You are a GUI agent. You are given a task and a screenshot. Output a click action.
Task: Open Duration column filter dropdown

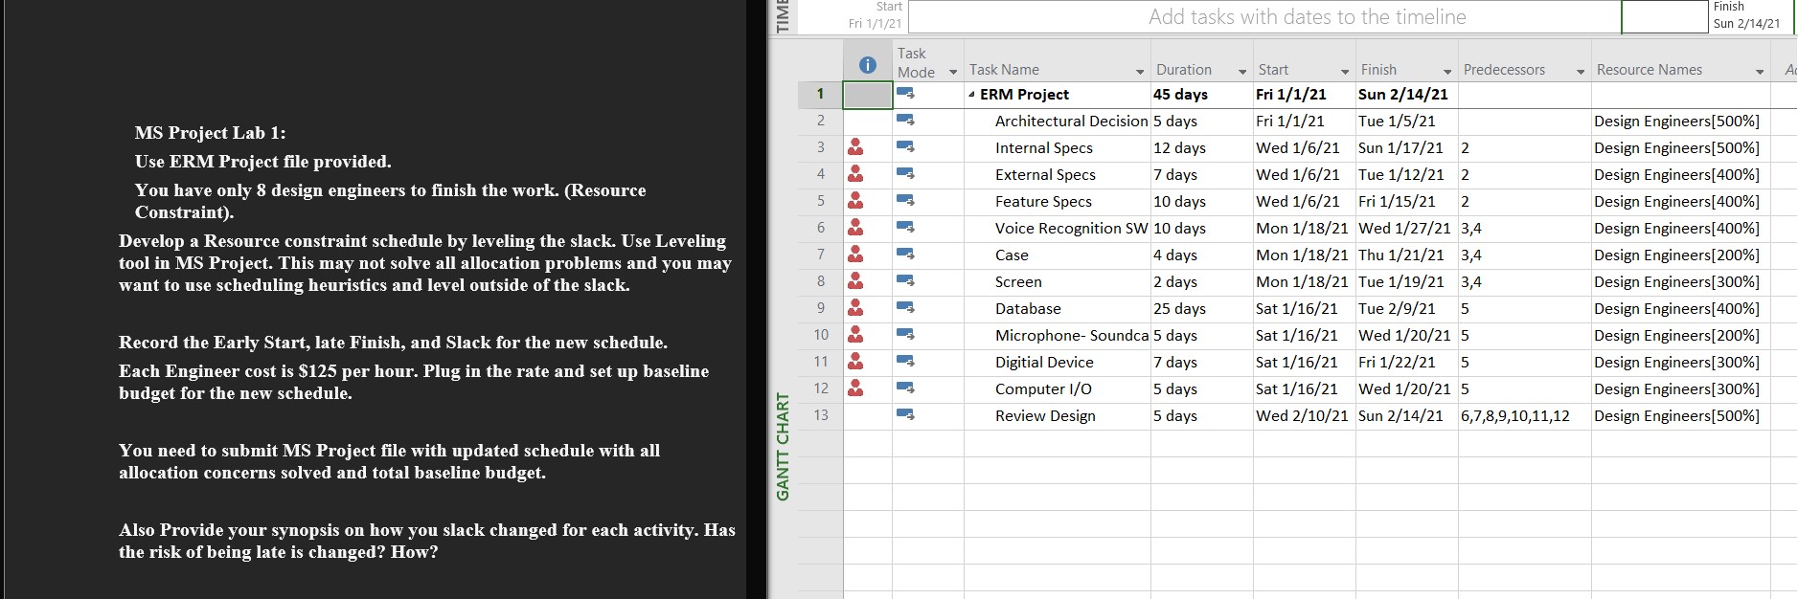pyautogui.click(x=1242, y=73)
